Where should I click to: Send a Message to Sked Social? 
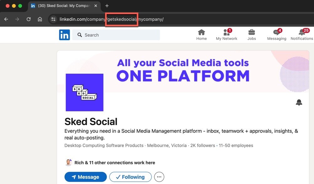(x=86, y=177)
